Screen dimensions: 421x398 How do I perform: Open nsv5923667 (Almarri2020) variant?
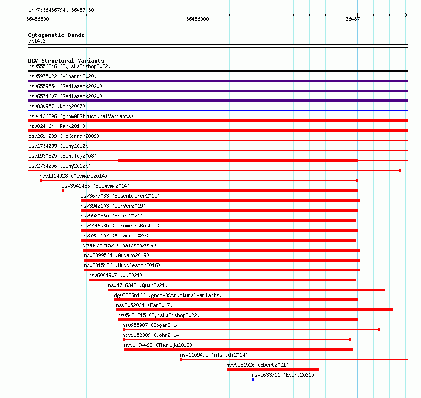[x=114, y=235]
